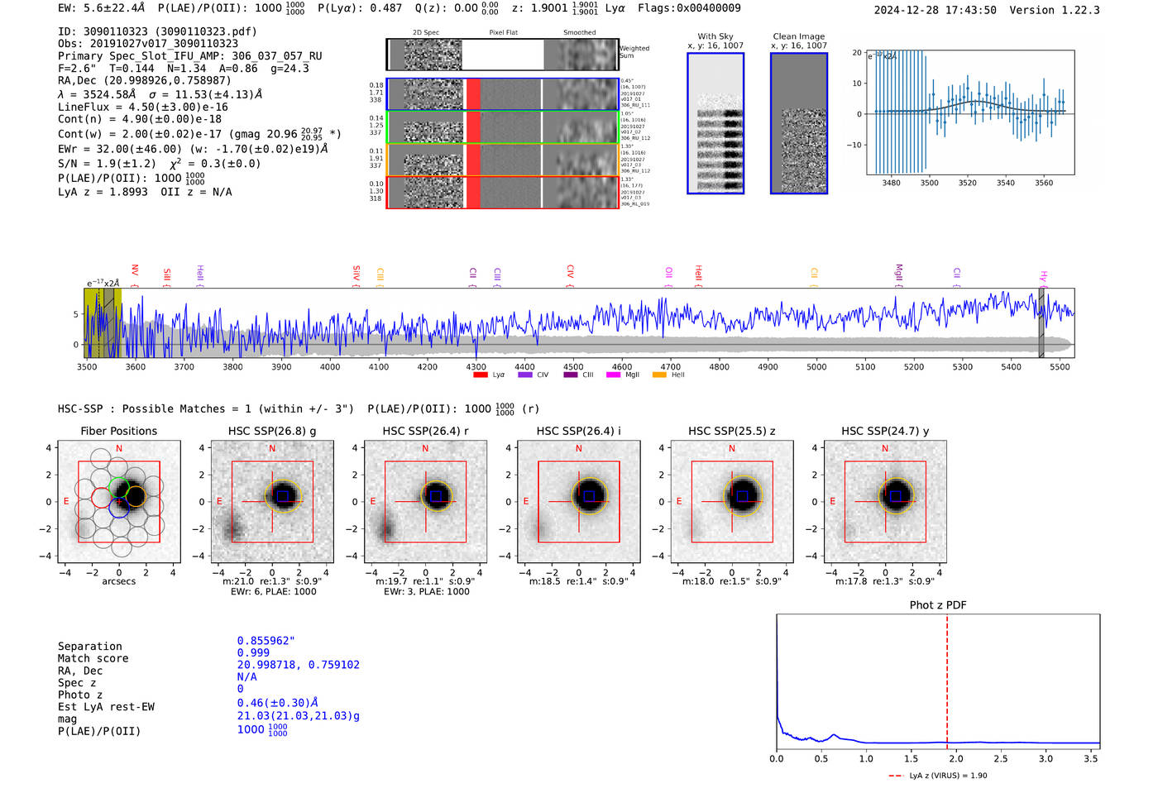Screen dimensions: 1158x788
Task: Click the OII line marker above spectrum
Action: (668, 276)
